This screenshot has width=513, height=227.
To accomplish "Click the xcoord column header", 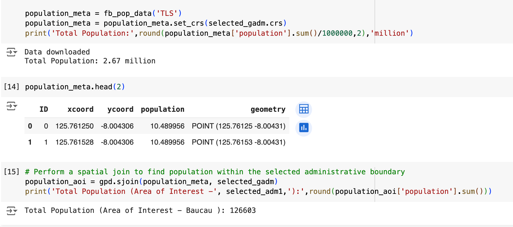I will 80,109.
